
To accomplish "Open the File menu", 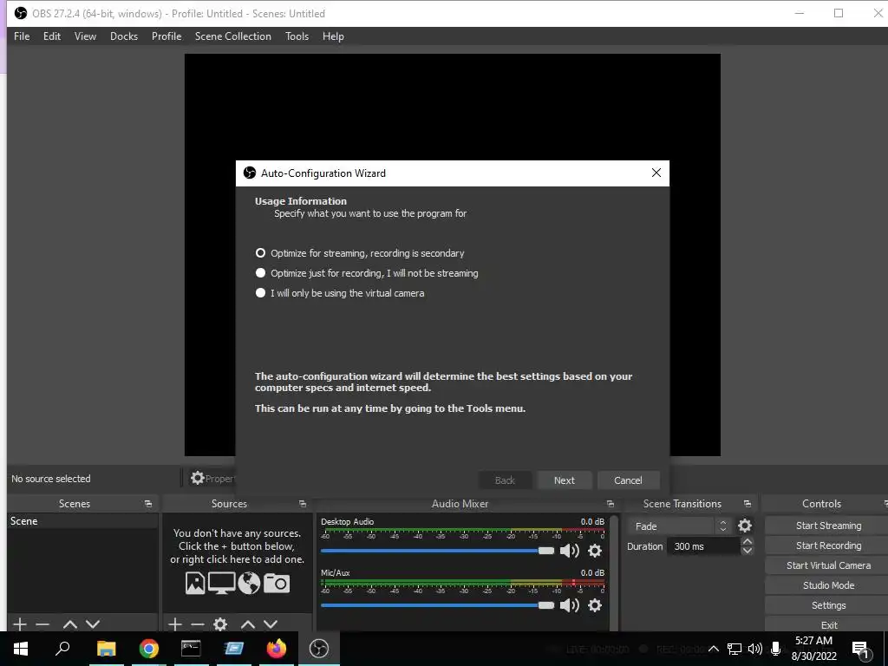I will [x=22, y=36].
